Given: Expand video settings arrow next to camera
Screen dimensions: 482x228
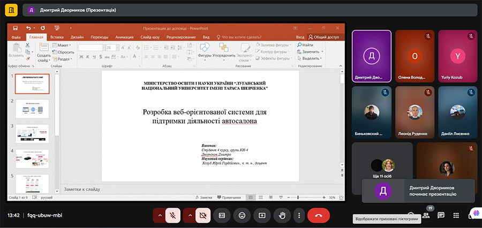Looking at the screenshot, I should [189, 215].
